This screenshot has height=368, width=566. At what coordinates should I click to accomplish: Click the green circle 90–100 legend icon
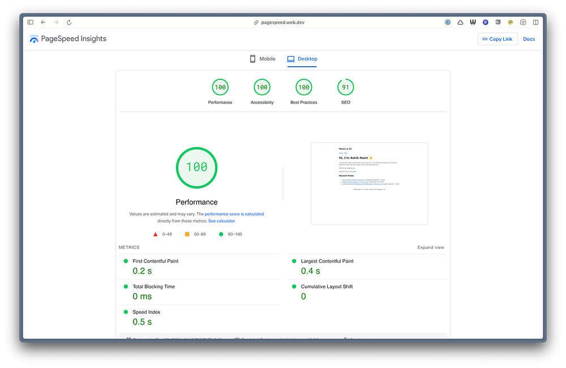point(221,234)
